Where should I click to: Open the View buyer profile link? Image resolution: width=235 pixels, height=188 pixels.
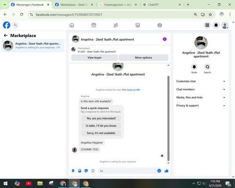coord(131,90)
